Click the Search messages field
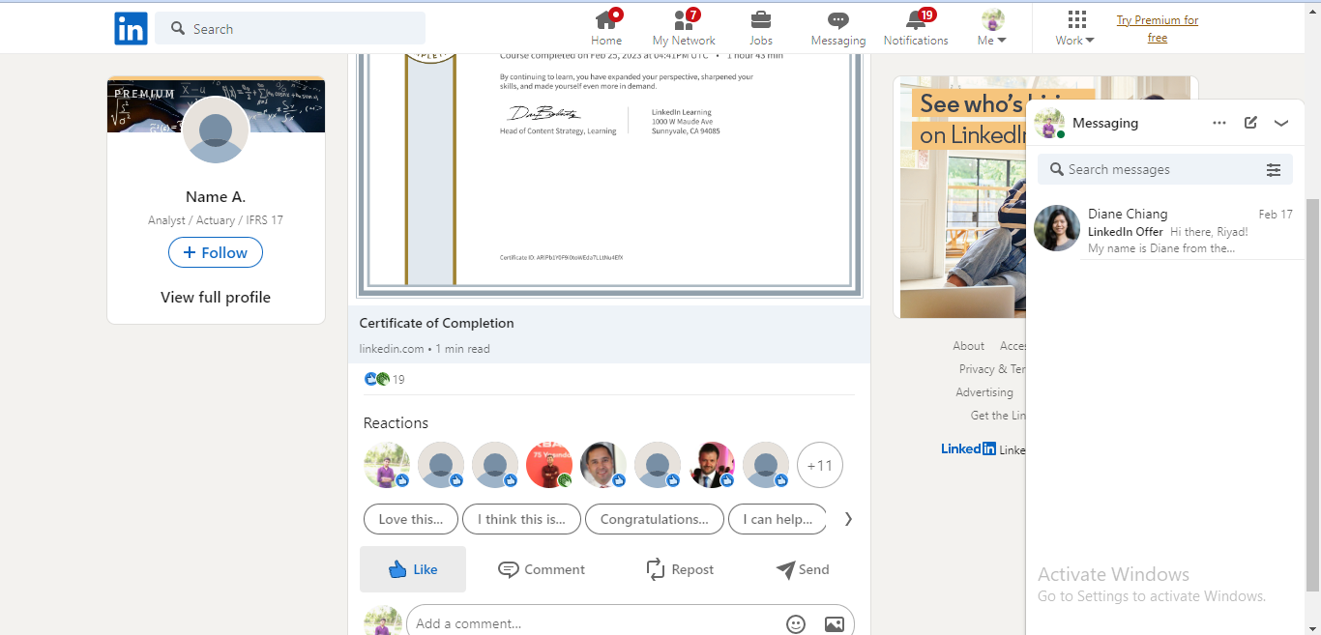Screen dimensions: 1321x635 click(1151, 169)
